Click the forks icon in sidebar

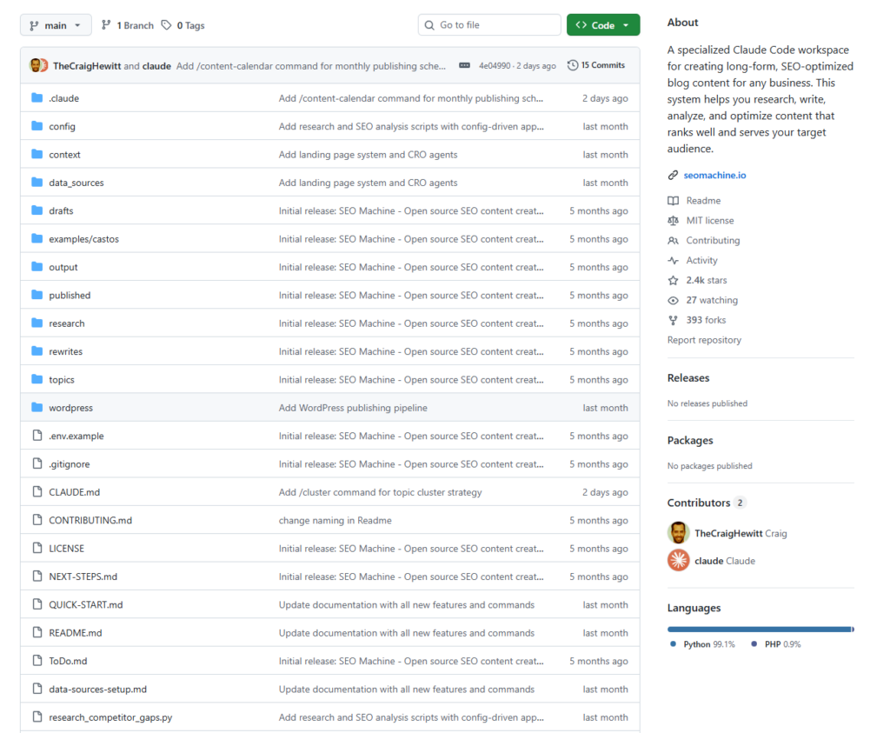coord(673,321)
